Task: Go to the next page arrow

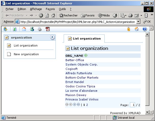Action: (75, 105)
